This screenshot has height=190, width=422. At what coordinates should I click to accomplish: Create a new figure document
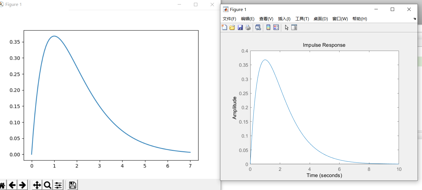click(224, 27)
